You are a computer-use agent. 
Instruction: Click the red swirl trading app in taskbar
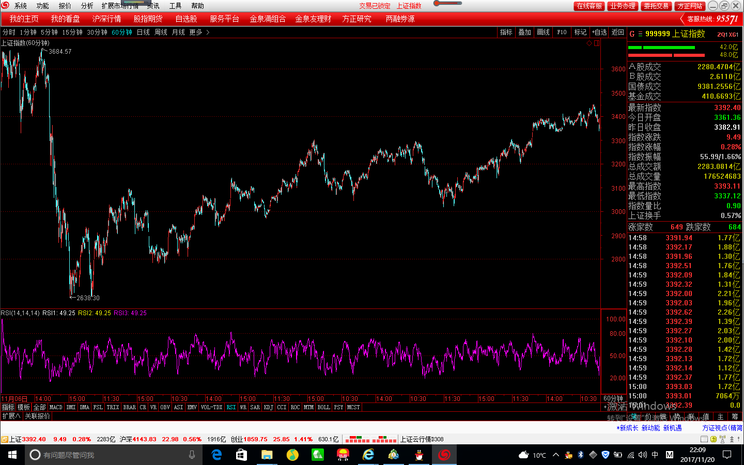[444, 455]
